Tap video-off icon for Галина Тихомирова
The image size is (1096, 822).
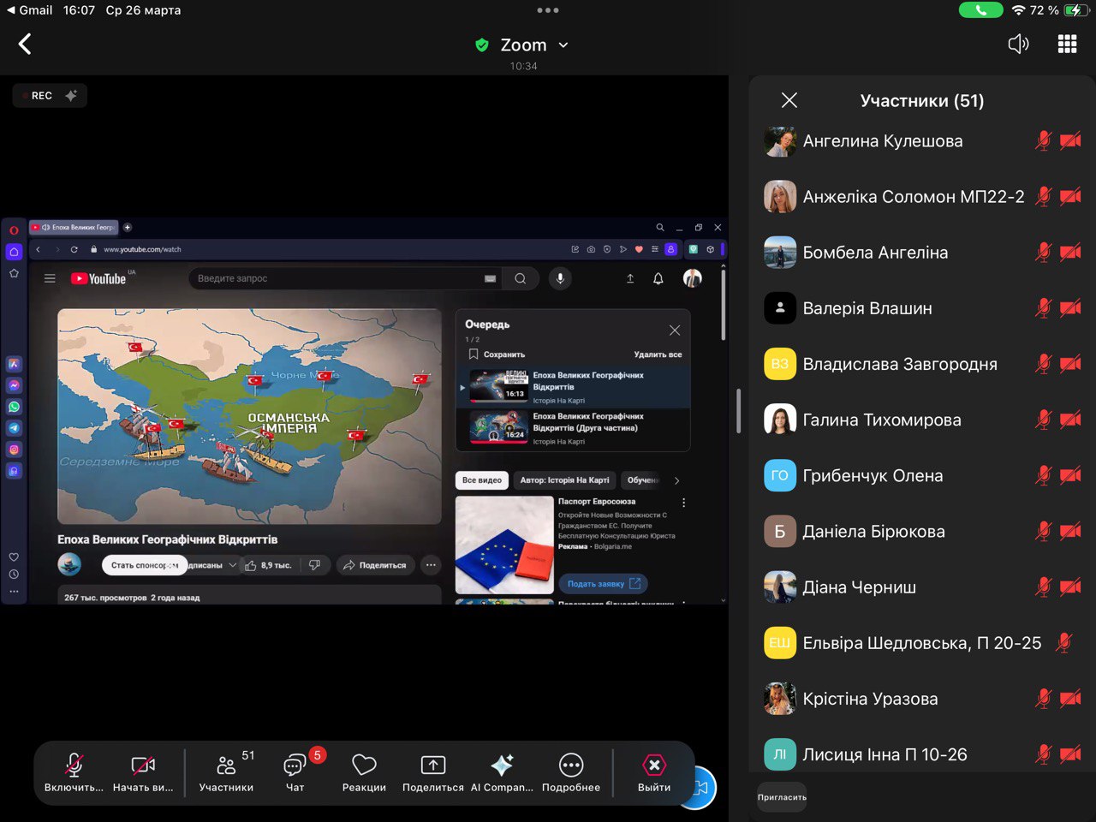click(x=1070, y=420)
